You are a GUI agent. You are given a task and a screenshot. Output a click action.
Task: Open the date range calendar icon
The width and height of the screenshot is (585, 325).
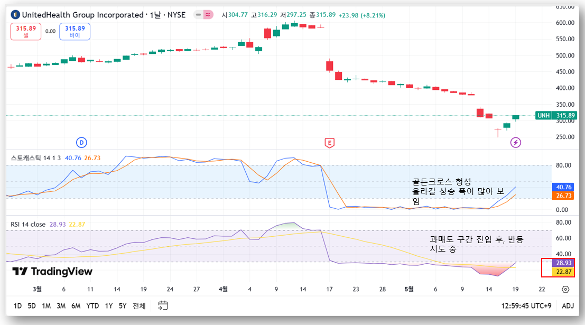[x=163, y=305]
